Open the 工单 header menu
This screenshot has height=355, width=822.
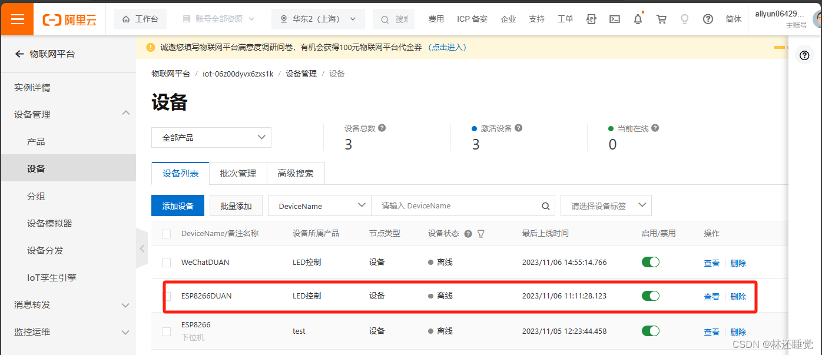click(x=565, y=19)
